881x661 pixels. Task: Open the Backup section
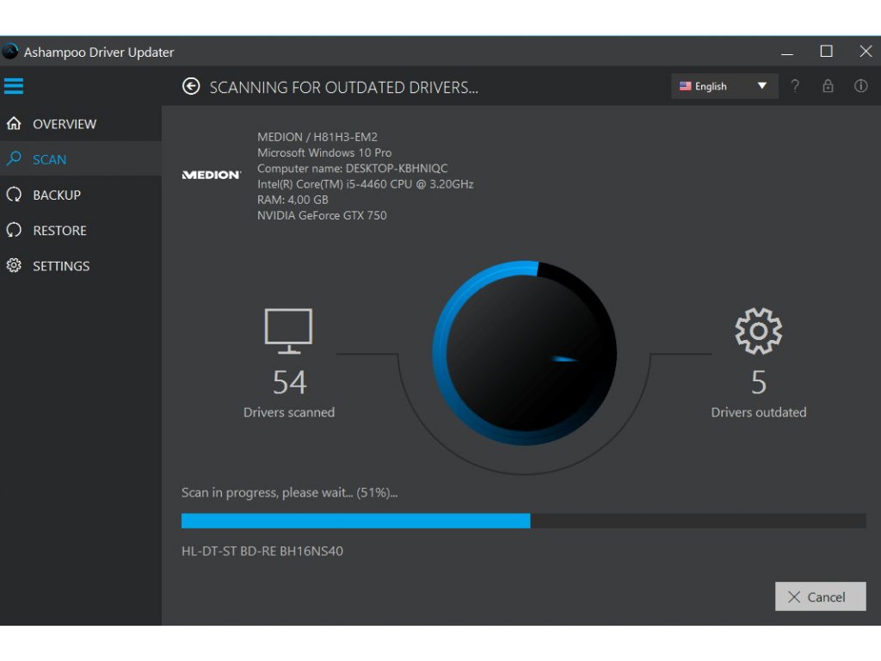tap(81, 195)
